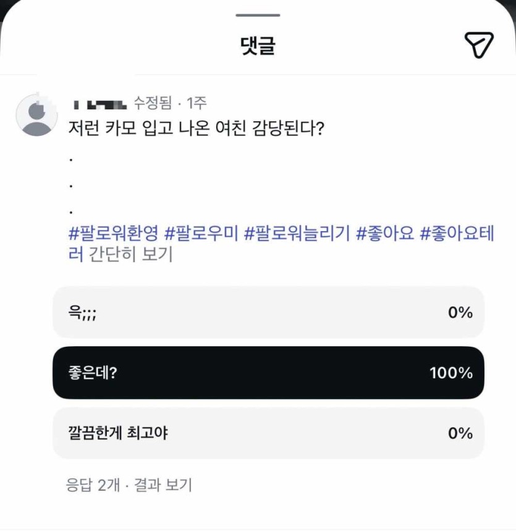Choose the 좋은데? poll option
Image resolution: width=516 pixels, height=531 pixels.
click(x=268, y=373)
